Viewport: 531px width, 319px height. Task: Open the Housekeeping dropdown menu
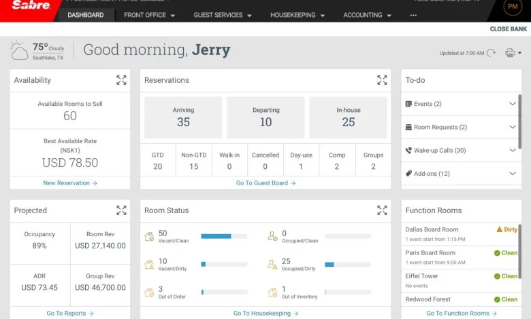(x=297, y=15)
